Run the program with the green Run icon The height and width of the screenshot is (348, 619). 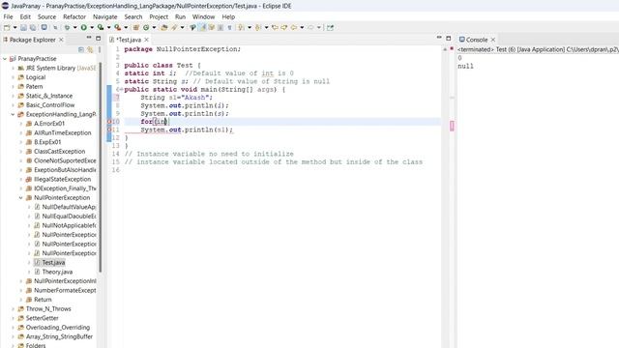tap(83, 28)
